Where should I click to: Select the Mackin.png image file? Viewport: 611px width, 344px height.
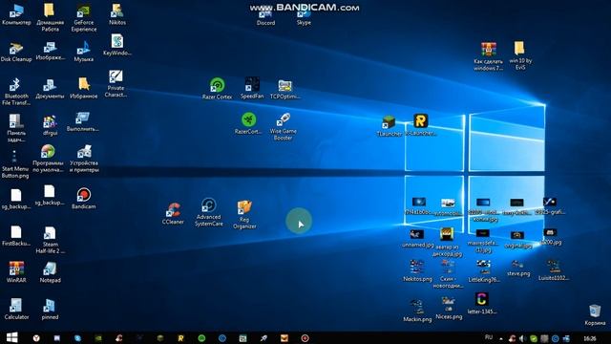417,311
